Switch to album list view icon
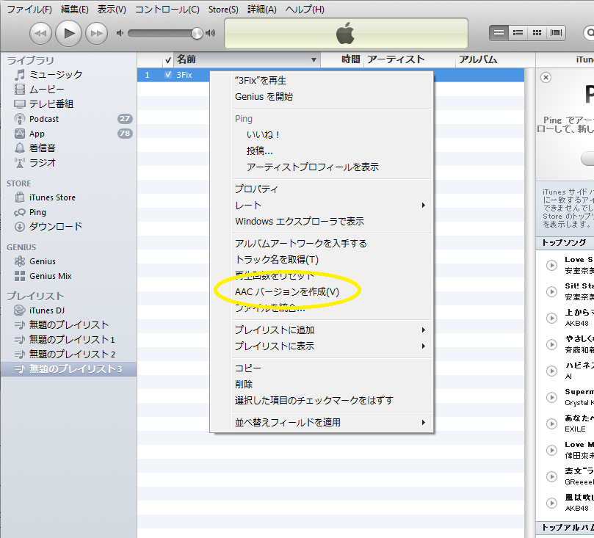The width and height of the screenshot is (594, 538). pos(518,33)
